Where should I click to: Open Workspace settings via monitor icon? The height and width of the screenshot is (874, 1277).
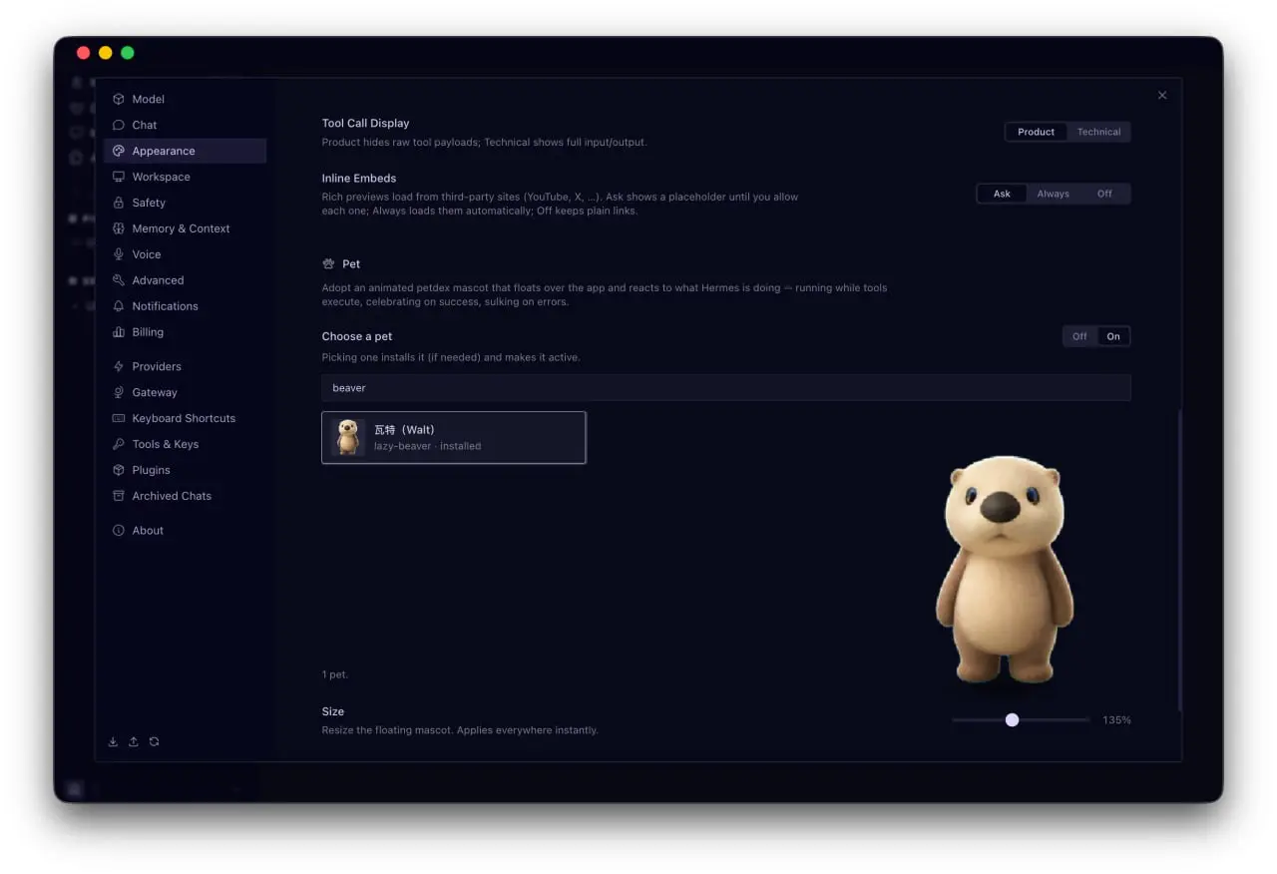click(x=119, y=177)
